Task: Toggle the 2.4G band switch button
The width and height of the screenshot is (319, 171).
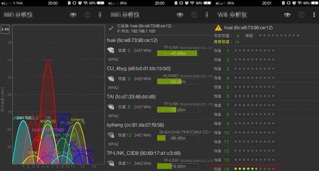Action: tap(5, 30)
